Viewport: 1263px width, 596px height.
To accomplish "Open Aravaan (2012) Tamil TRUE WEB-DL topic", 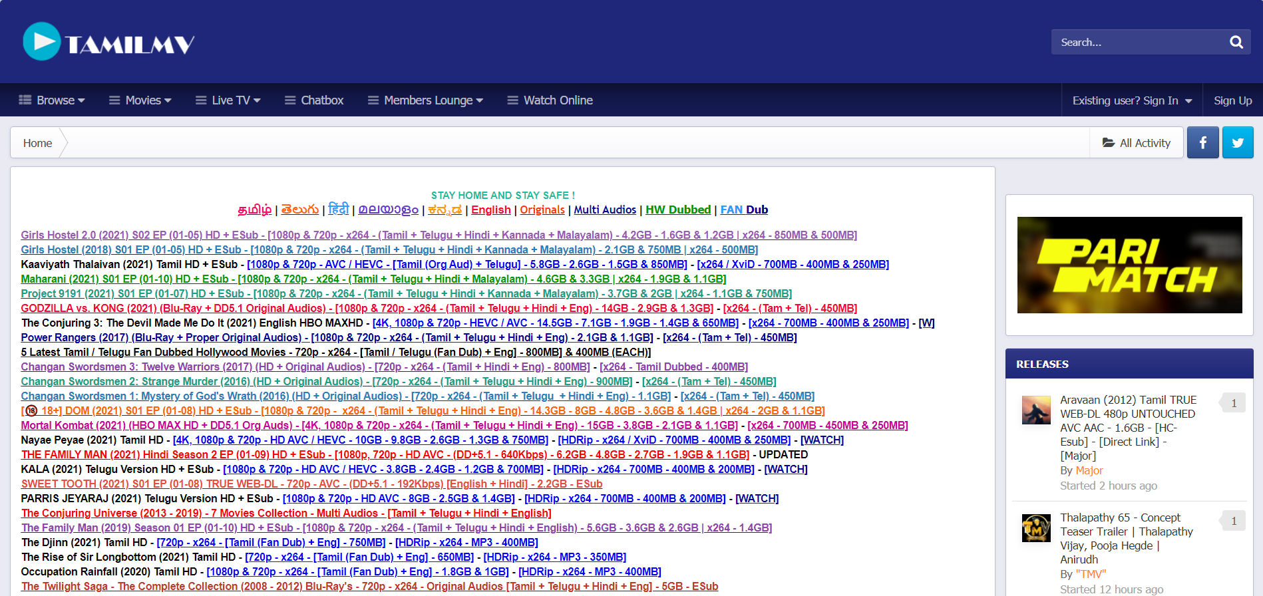I will 1128,428.
